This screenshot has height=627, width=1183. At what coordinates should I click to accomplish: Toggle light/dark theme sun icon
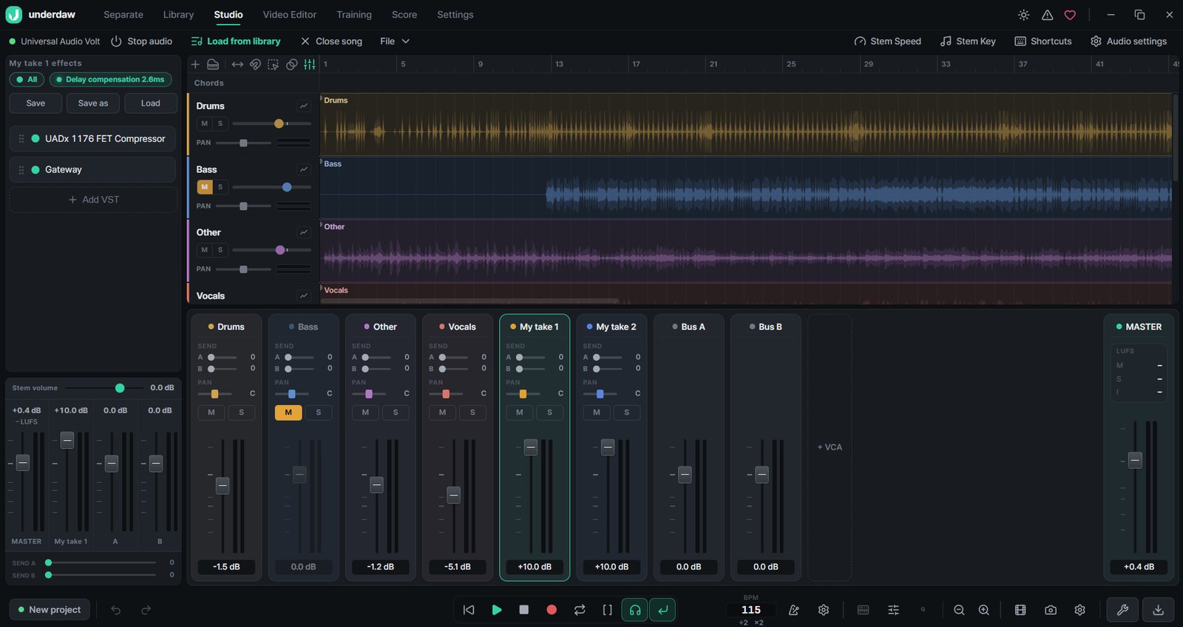(1024, 15)
